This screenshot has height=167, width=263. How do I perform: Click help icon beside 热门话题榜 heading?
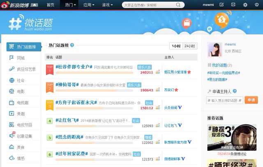point(72,45)
